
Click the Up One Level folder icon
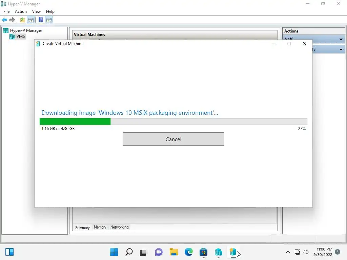[x=23, y=20]
